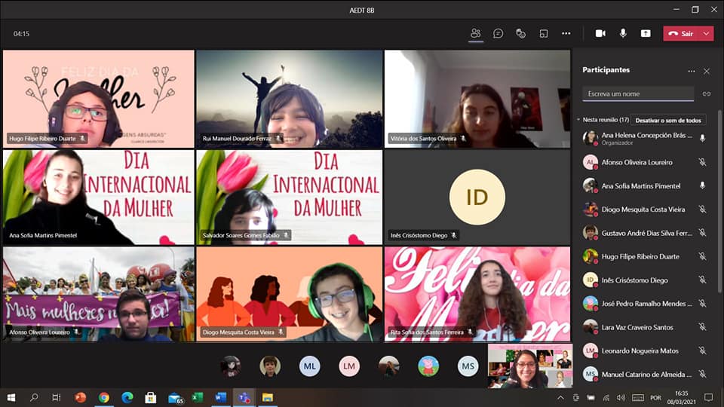
Task: Open the meeting chat icon
Action: pos(498,33)
